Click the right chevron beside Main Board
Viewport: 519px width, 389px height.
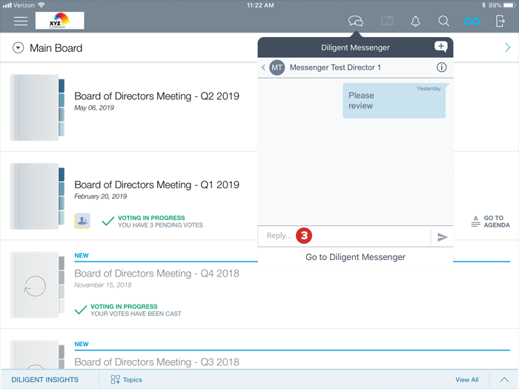point(507,48)
